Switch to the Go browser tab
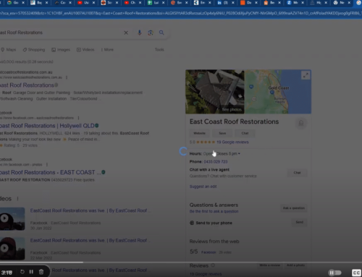 13,3
